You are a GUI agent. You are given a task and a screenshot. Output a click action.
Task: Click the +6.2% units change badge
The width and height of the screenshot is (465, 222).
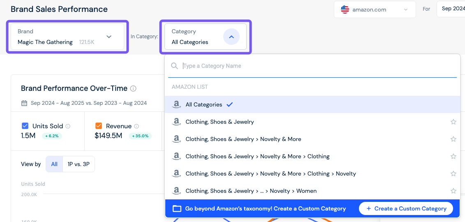pos(52,136)
